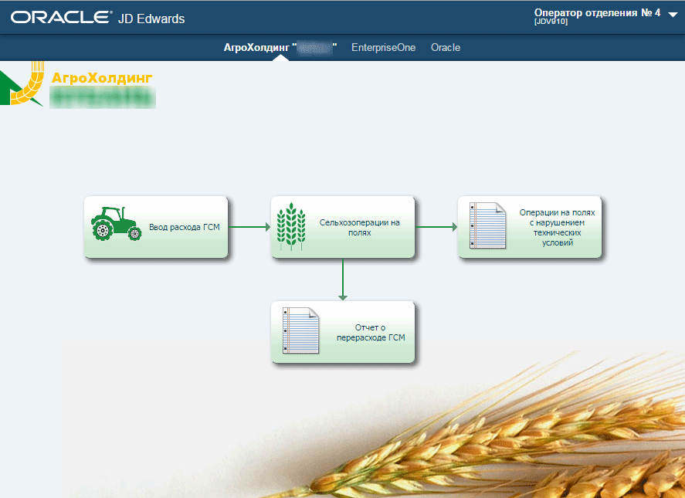Switch to the EnterpriseOne tab
685x498 pixels.
383,48
